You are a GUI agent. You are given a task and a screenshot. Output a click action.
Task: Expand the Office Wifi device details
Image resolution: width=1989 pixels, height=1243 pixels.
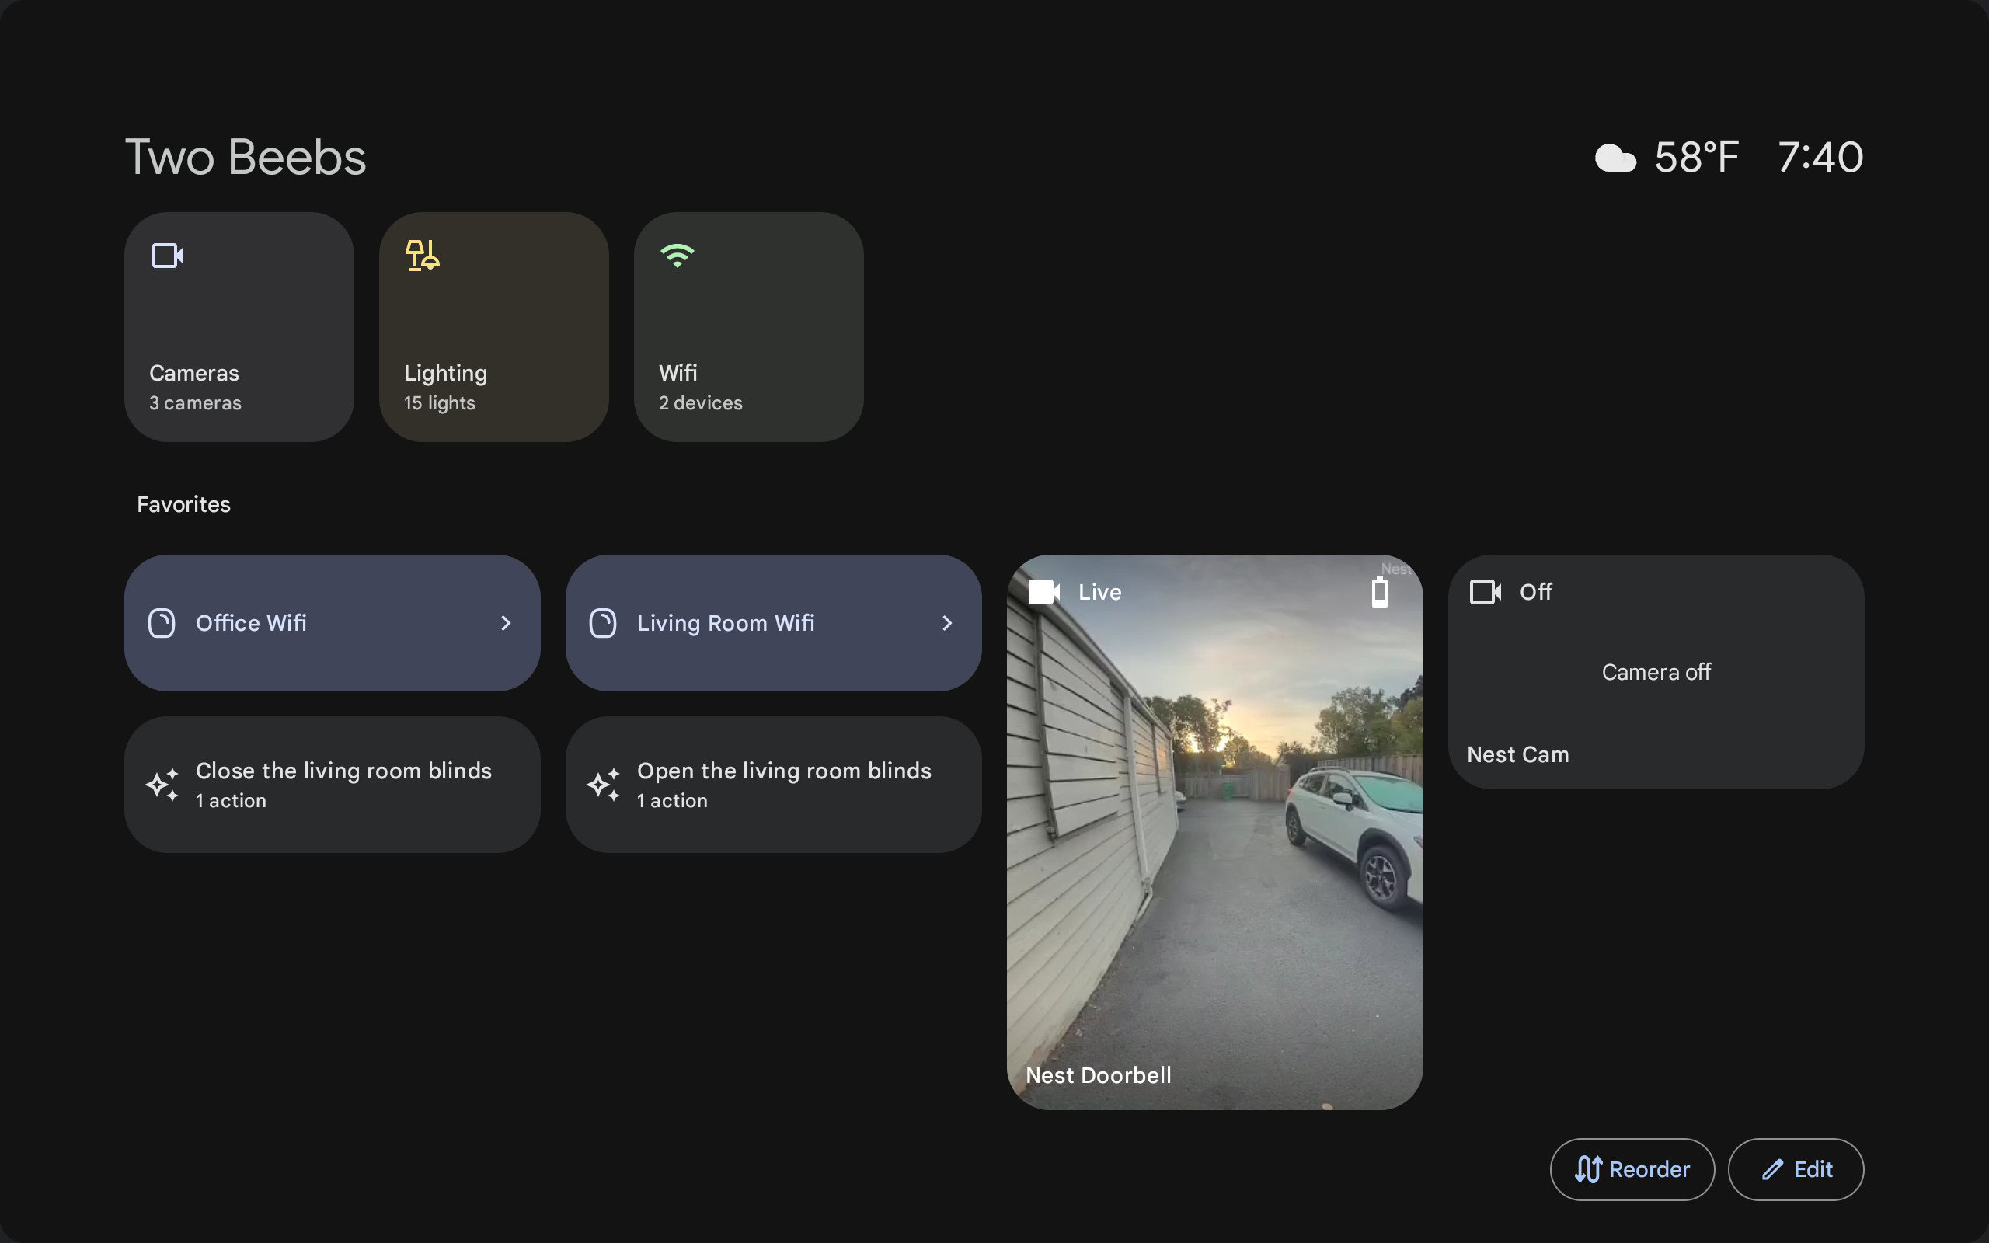[507, 623]
